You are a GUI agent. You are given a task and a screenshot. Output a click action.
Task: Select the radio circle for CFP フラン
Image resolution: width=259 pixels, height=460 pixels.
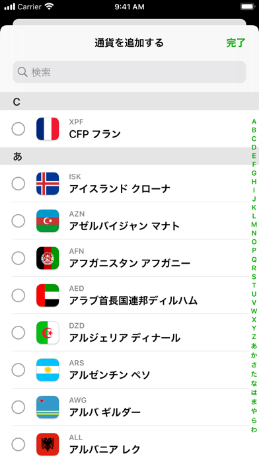click(x=18, y=129)
